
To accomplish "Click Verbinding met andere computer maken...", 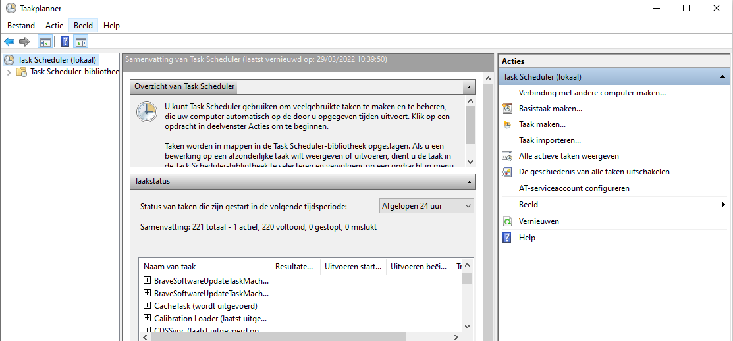I will tap(592, 92).
